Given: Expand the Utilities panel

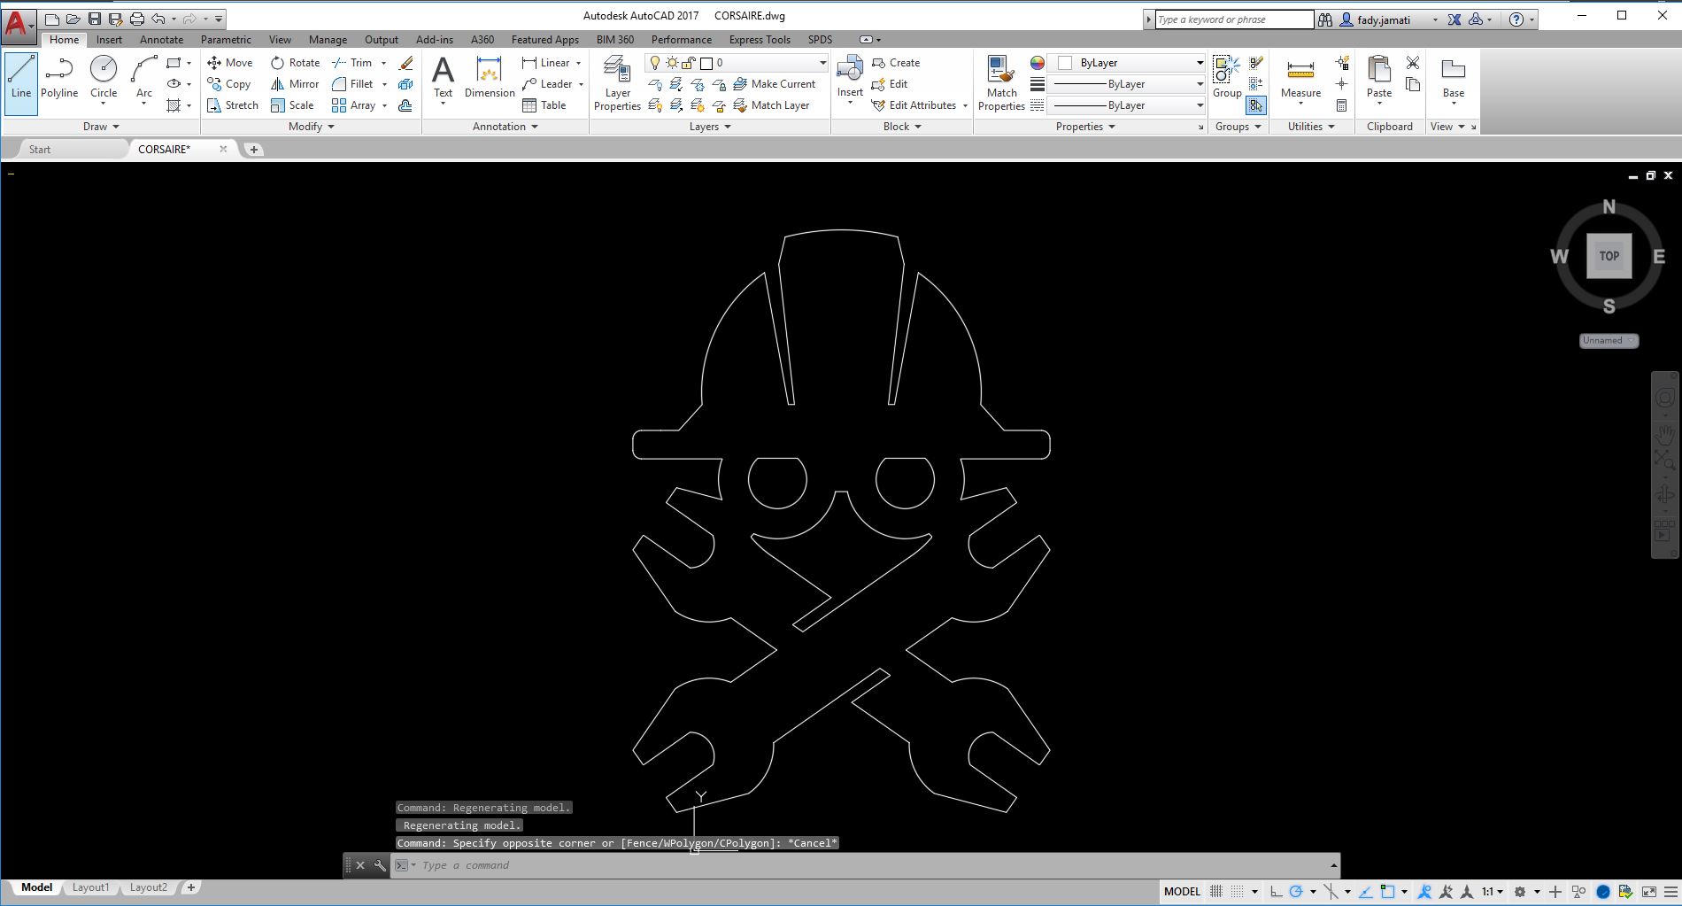Looking at the screenshot, I should pyautogui.click(x=1311, y=127).
